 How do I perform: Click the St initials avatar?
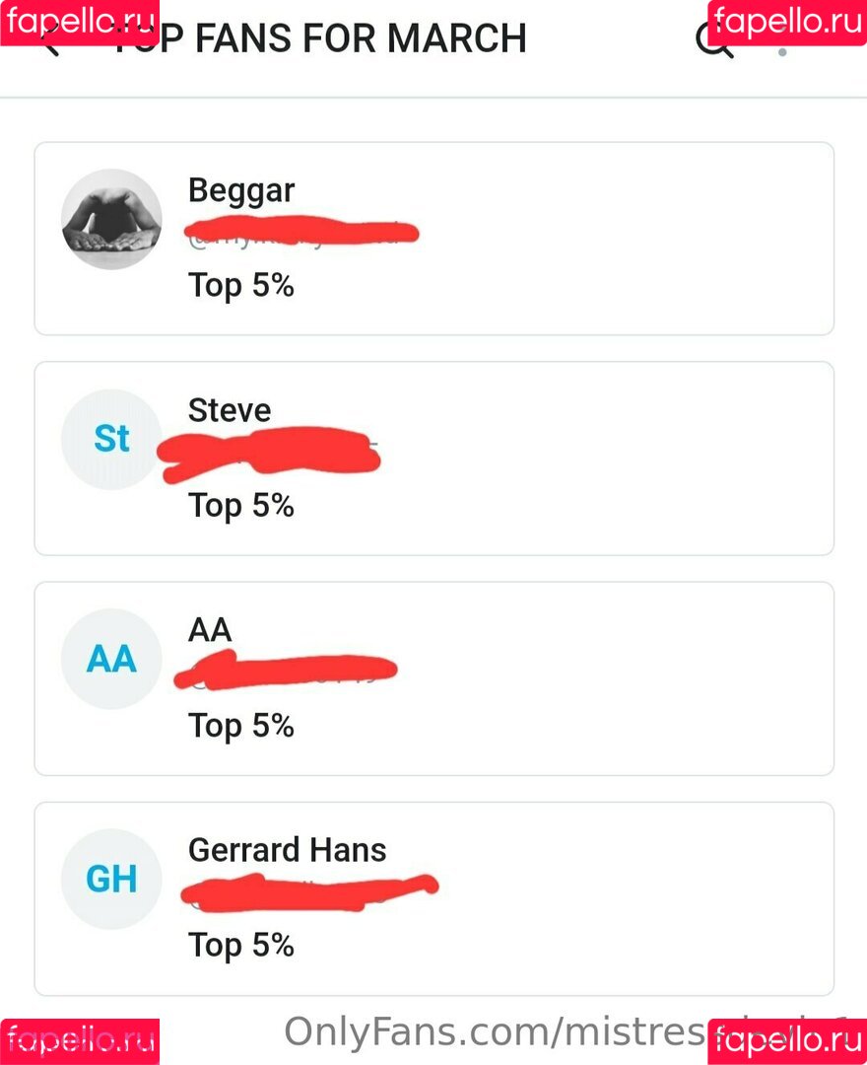(111, 439)
